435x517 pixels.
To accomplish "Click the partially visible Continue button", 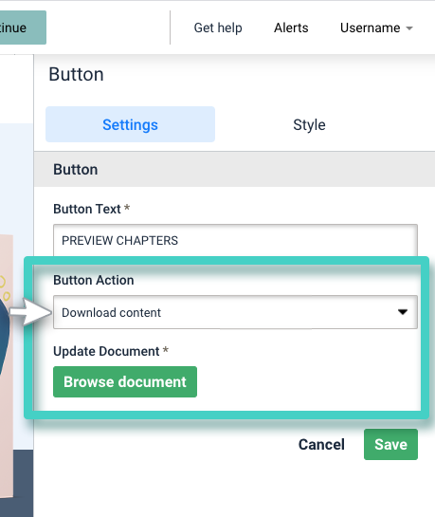I will [23, 28].
